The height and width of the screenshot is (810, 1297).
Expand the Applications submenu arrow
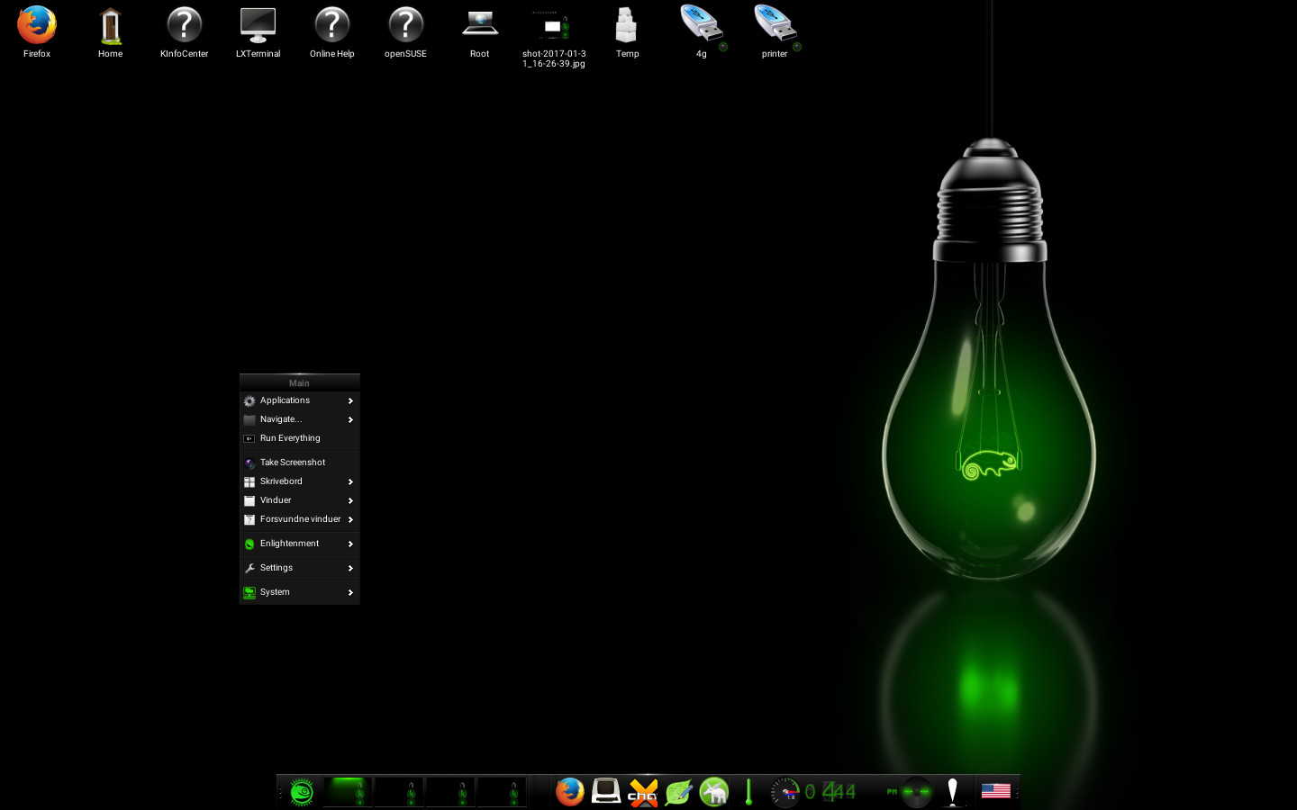click(x=350, y=401)
